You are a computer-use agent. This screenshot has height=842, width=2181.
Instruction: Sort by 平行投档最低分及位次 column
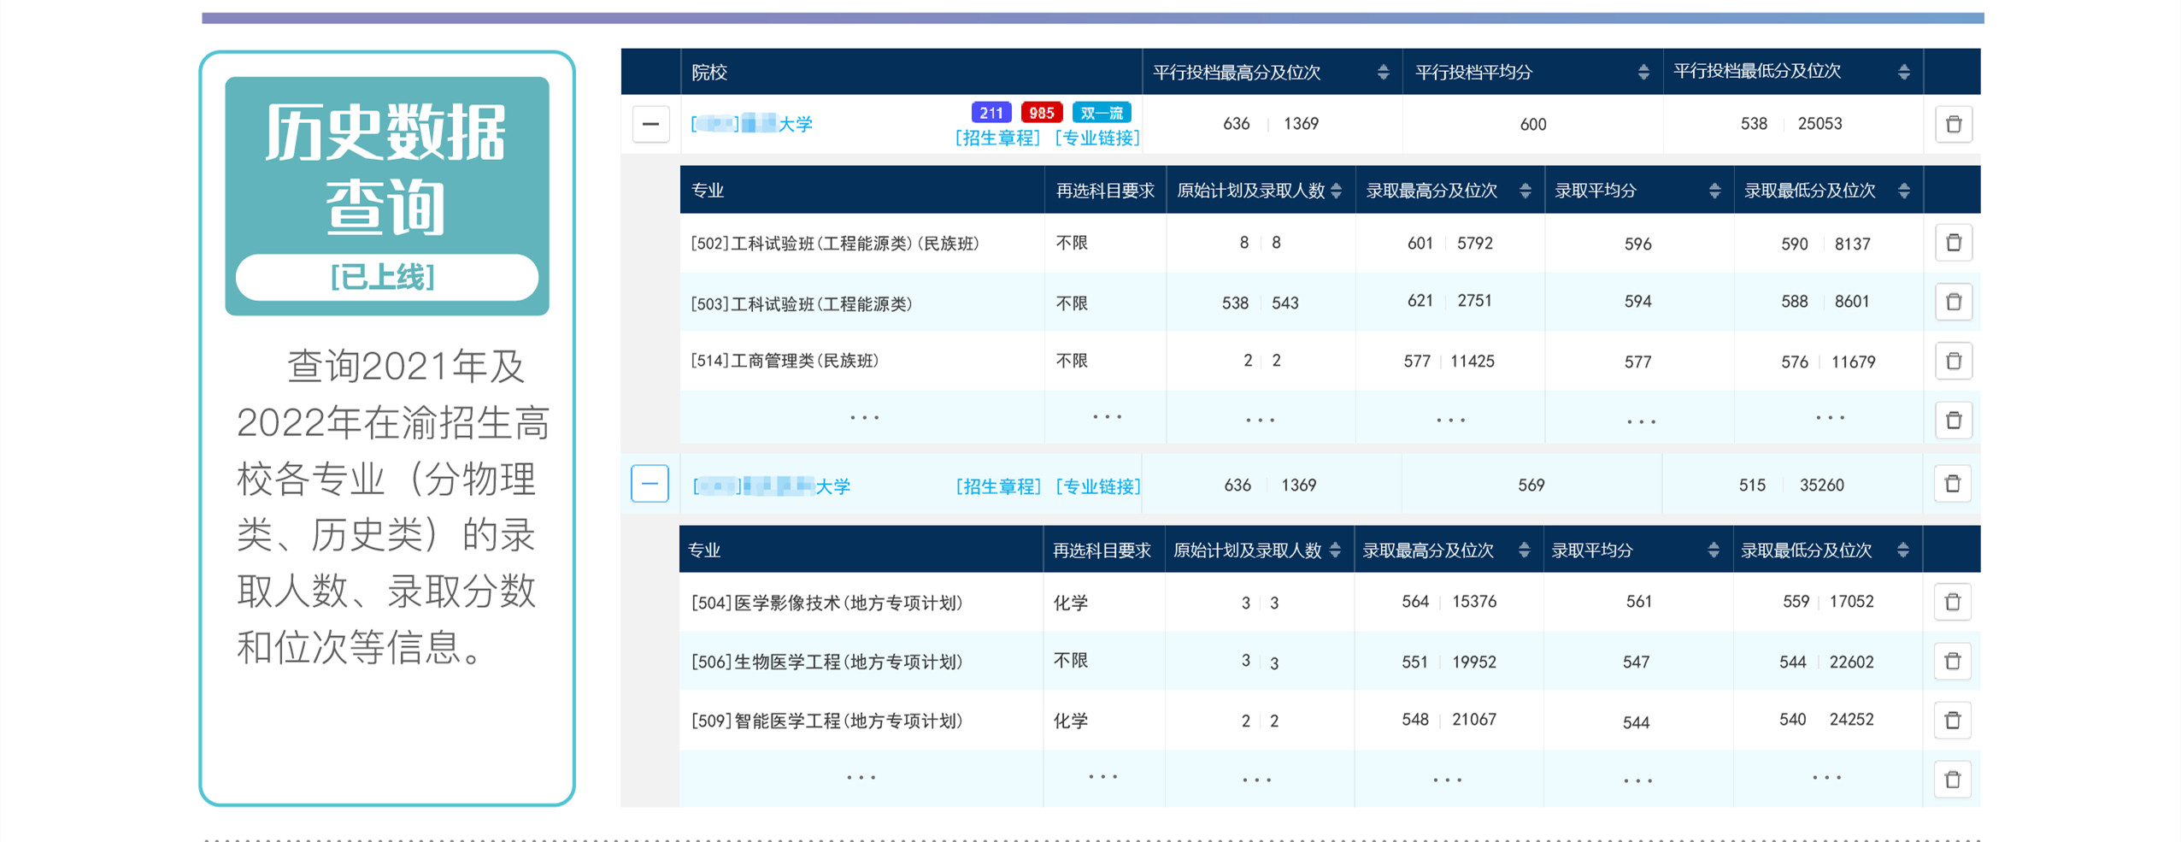(1903, 73)
